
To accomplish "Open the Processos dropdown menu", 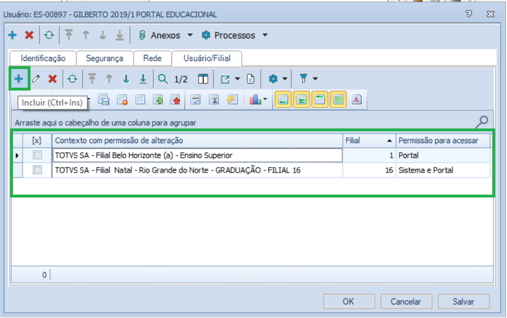I will [265, 35].
